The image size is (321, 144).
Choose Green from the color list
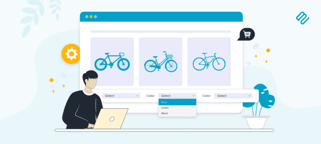(x=177, y=108)
